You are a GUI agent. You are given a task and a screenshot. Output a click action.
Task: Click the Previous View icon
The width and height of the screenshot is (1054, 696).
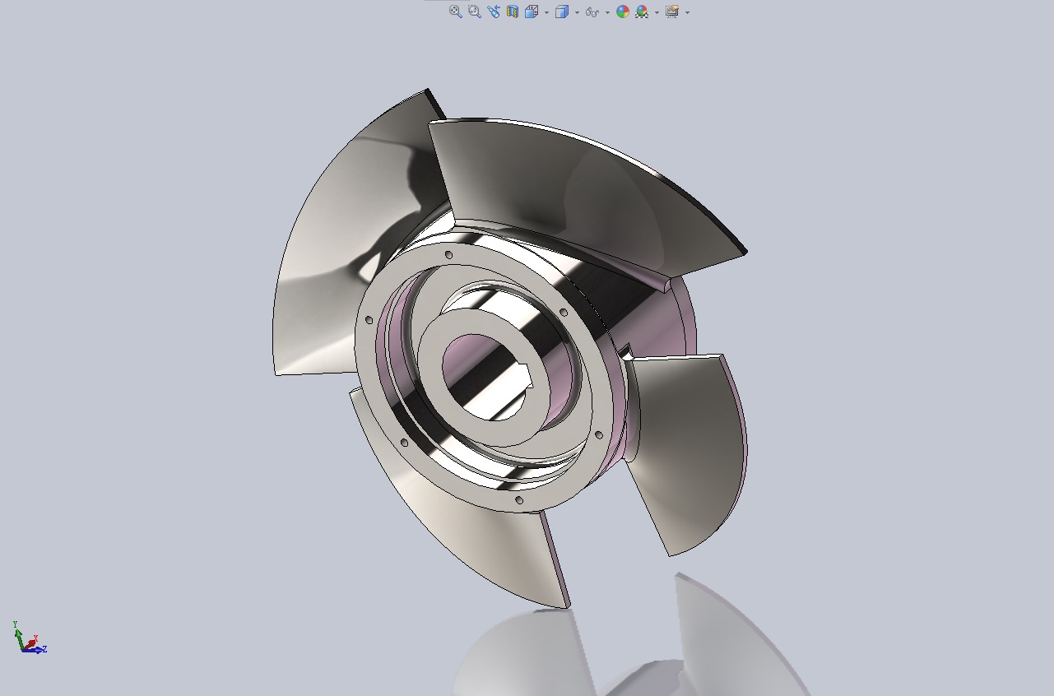pyautogui.click(x=493, y=12)
